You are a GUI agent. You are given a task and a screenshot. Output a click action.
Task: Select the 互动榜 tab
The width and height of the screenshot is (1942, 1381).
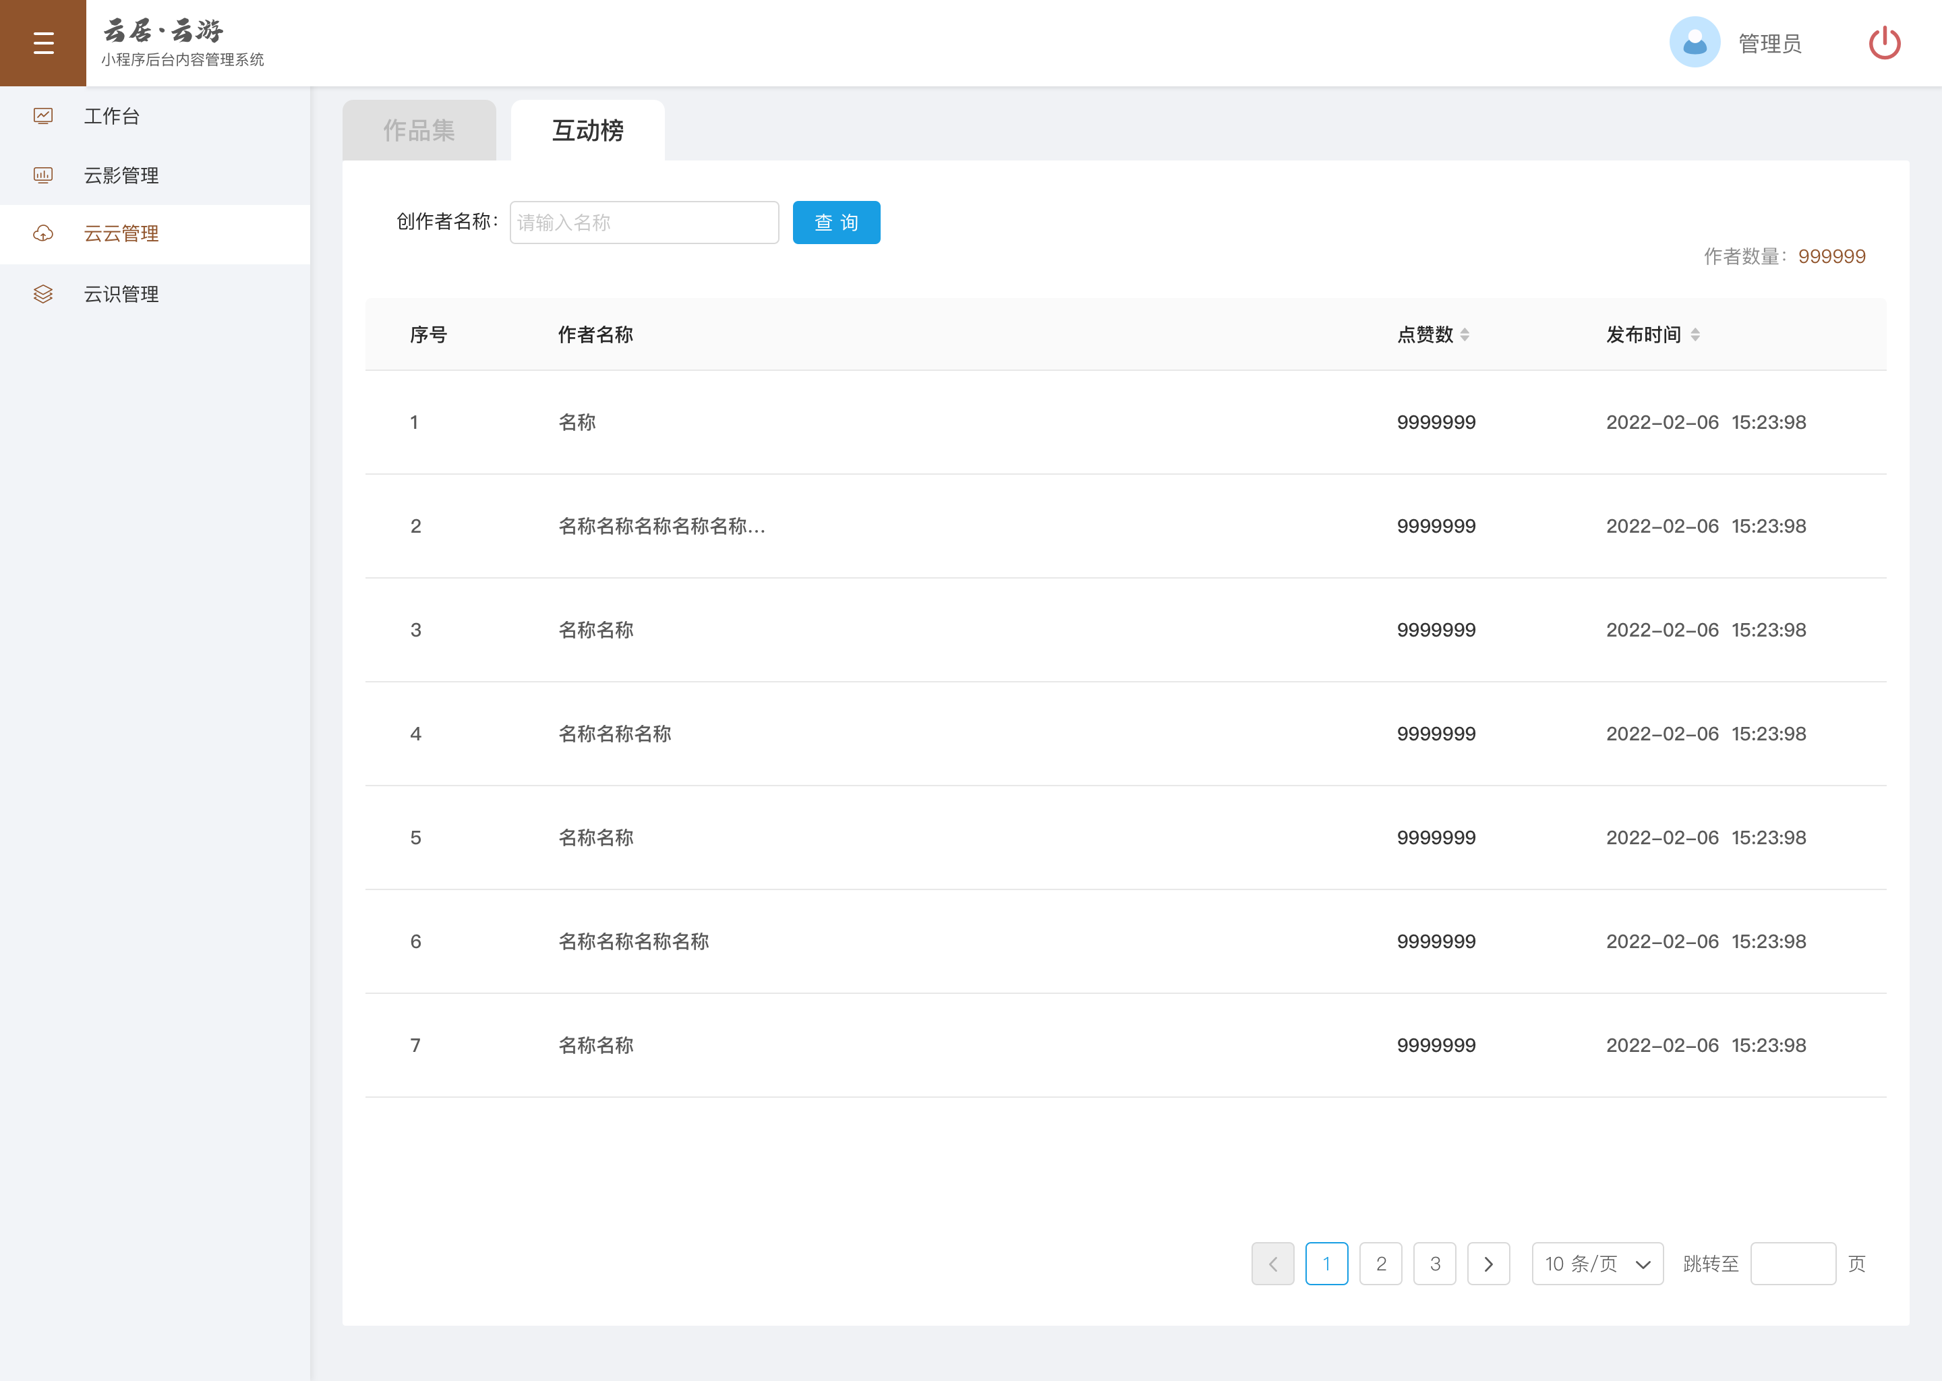coord(587,130)
